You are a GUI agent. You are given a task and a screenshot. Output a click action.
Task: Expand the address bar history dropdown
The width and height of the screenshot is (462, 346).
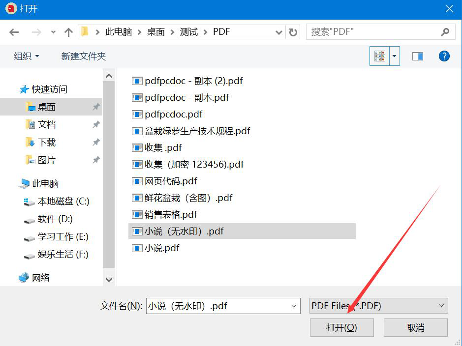pos(278,32)
